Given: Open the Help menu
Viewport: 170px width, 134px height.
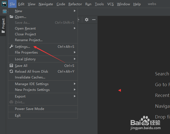Looking at the screenshot, I should pyautogui.click(x=137, y=4).
